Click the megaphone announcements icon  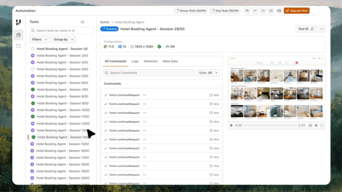[x=271, y=11]
